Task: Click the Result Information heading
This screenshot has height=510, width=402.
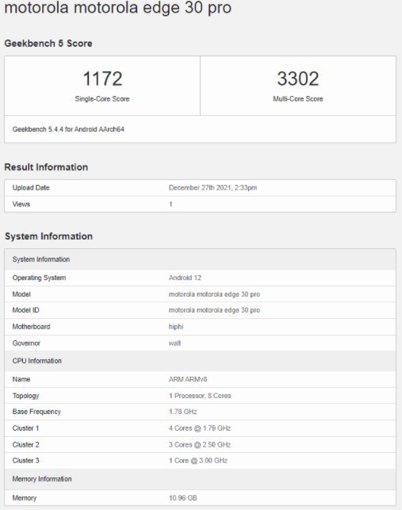Action: pyautogui.click(x=46, y=167)
